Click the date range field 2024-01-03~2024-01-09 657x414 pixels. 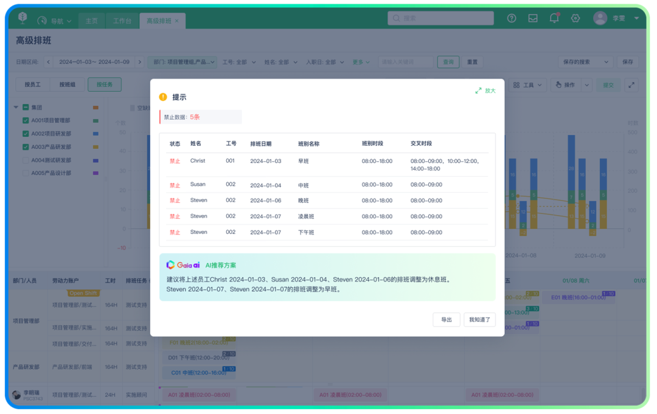[x=94, y=62]
